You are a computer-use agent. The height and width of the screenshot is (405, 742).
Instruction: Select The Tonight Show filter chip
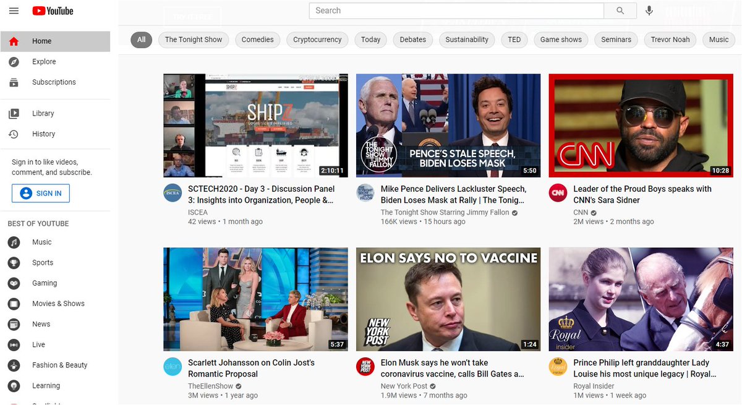click(x=194, y=40)
